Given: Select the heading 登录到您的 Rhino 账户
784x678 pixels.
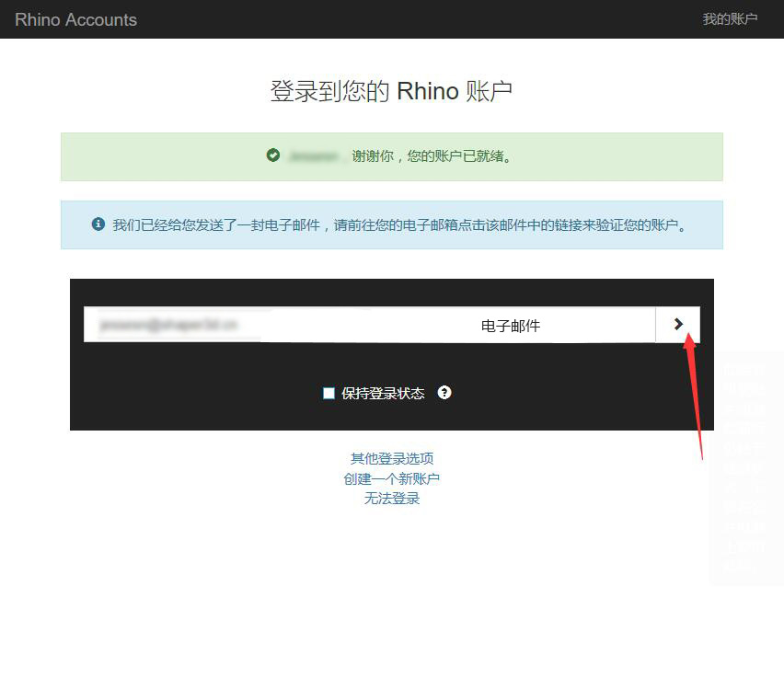Looking at the screenshot, I should (x=391, y=91).
